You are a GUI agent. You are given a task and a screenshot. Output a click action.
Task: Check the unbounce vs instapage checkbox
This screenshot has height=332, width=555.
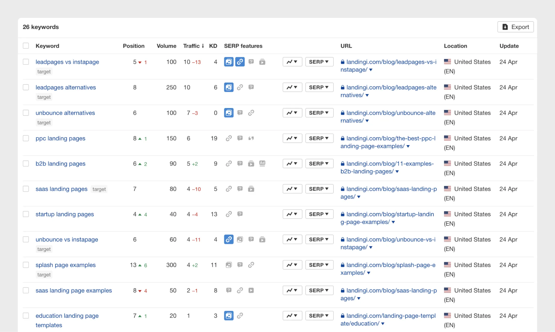pos(26,239)
